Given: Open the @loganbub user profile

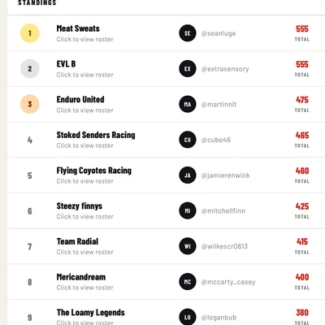Looking at the screenshot, I should pyautogui.click(x=219, y=318).
